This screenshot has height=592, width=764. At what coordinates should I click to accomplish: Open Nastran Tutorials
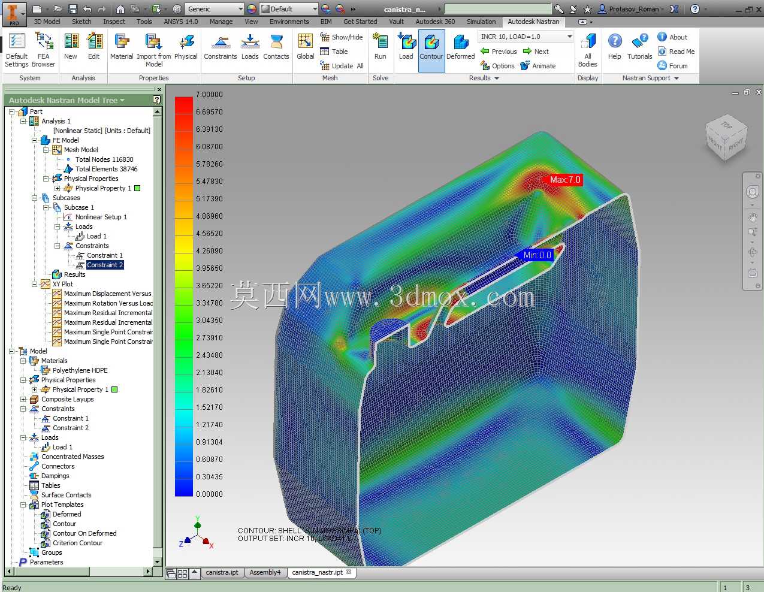tap(640, 46)
